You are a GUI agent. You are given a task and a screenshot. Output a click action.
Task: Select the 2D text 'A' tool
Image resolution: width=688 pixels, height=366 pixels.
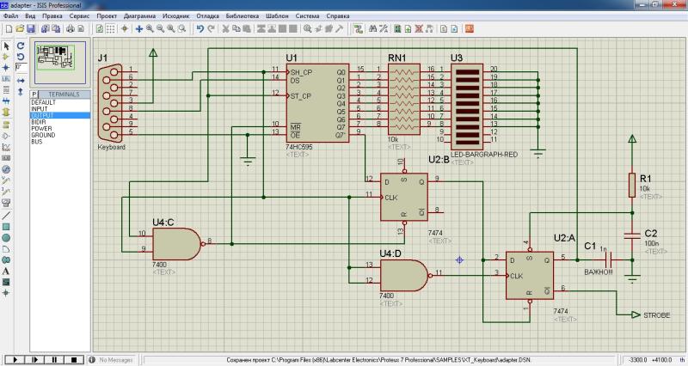[6, 270]
